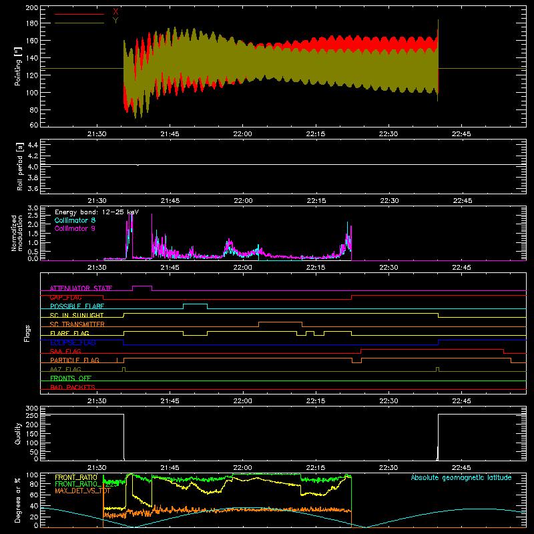Image resolution: width=534 pixels, height=534 pixels.
Task: Click the ATTENUATOR_STATE flag label
Action: pos(81,288)
